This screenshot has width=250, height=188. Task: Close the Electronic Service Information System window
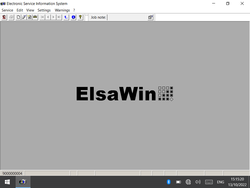242,4
